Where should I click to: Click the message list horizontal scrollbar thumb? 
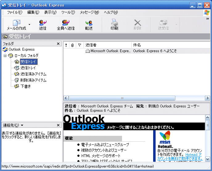122,98
